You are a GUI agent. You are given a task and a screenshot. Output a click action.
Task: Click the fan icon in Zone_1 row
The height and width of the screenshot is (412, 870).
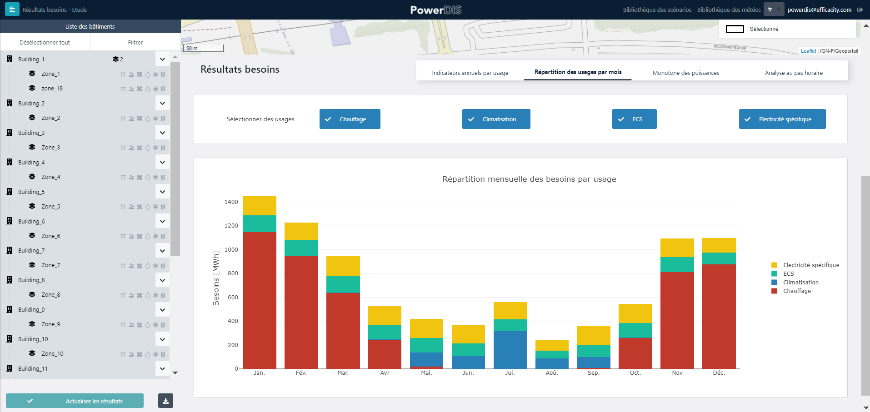point(140,74)
